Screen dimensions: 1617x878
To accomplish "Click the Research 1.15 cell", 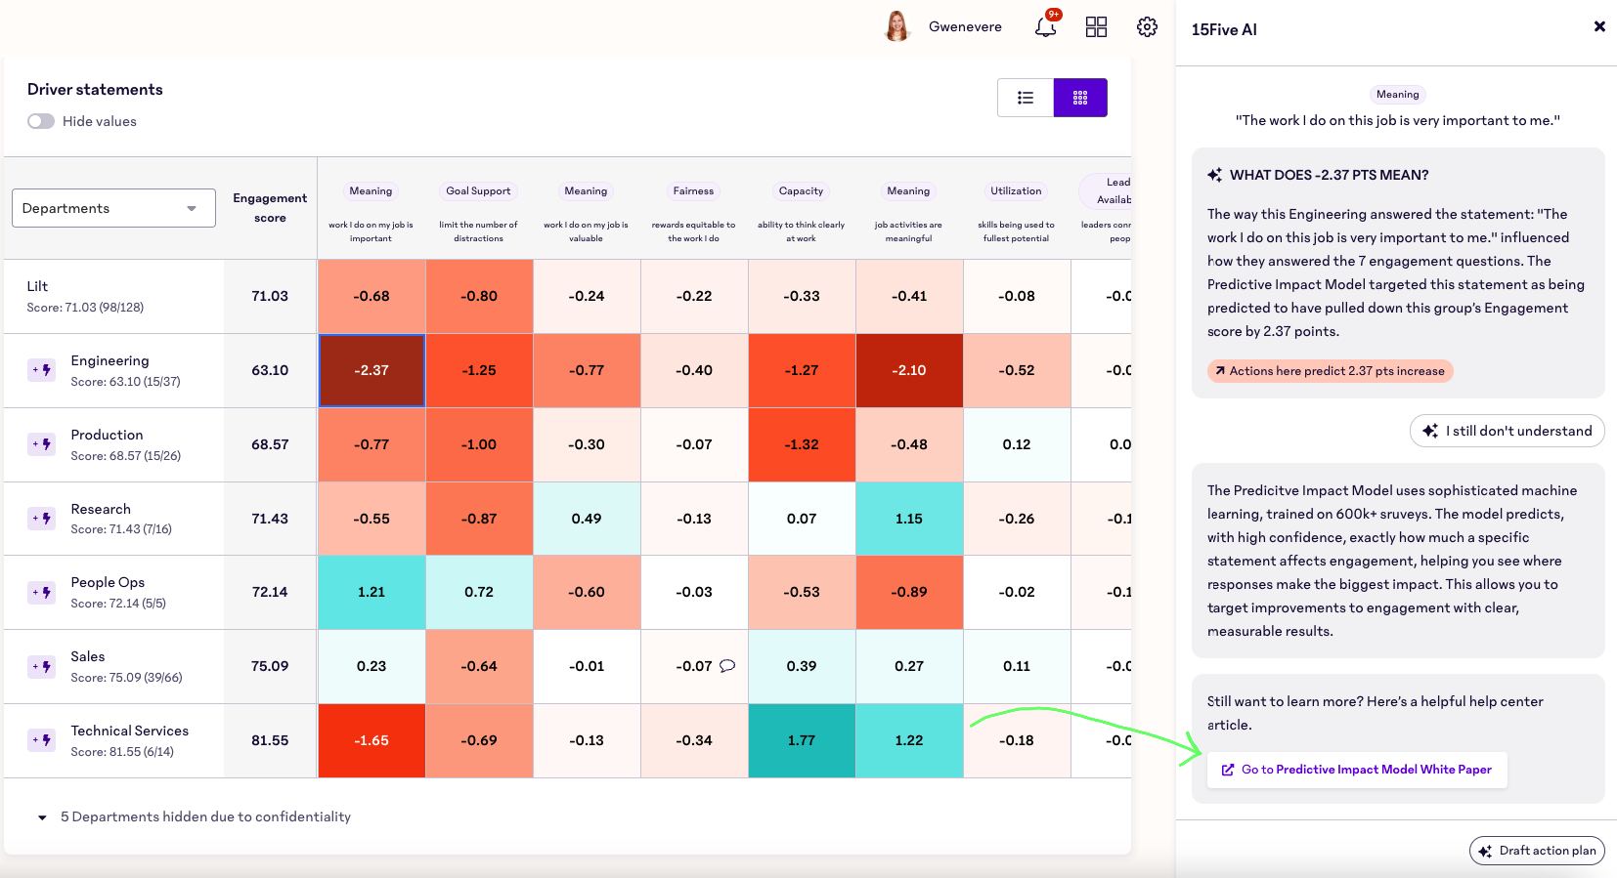I will (x=909, y=519).
